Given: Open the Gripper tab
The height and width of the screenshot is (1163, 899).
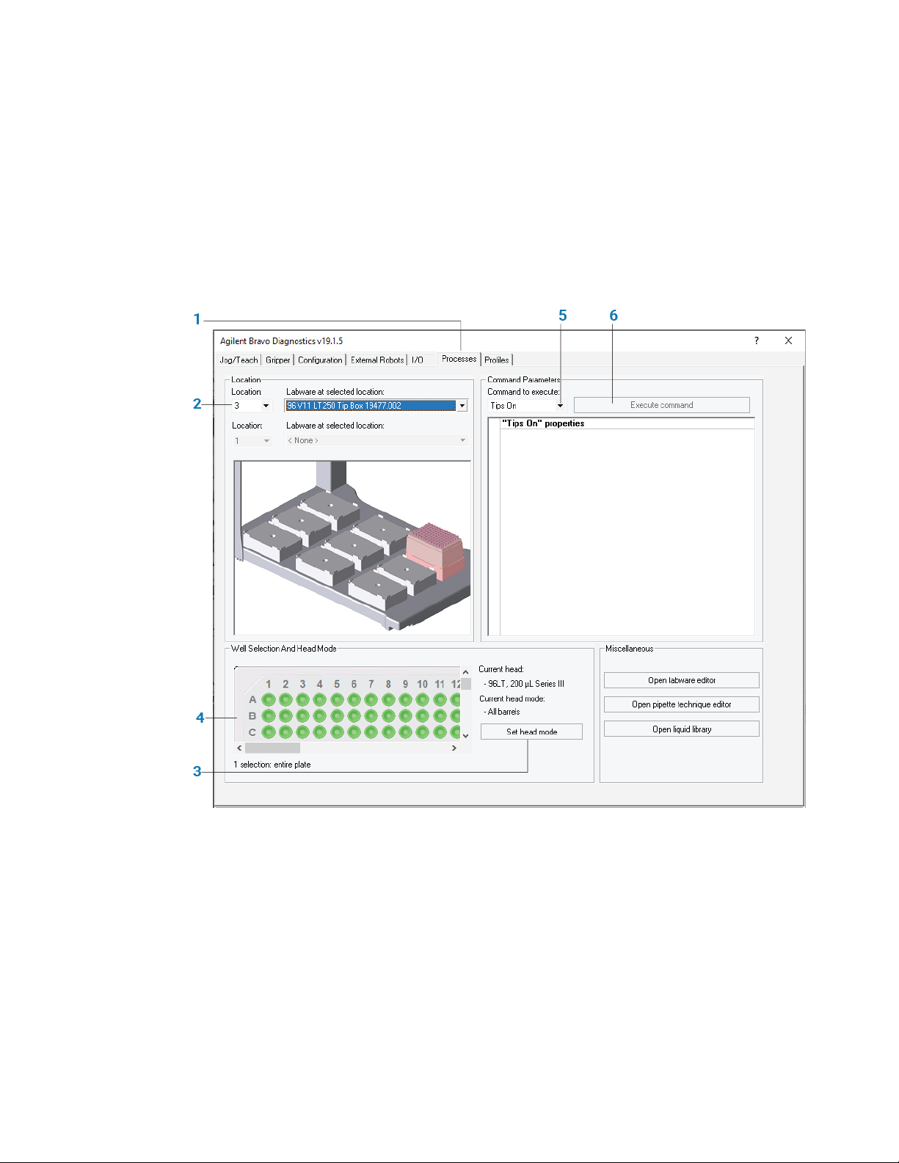Looking at the screenshot, I should pyautogui.click(x=277, y=360).
